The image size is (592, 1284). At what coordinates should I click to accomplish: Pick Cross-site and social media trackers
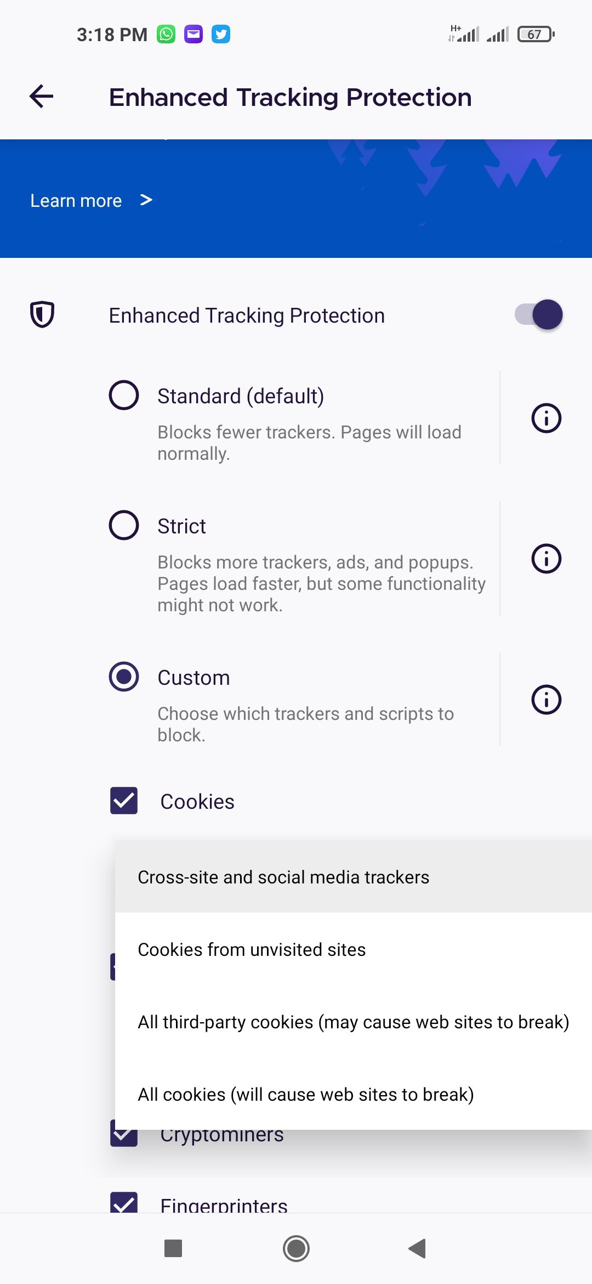pos(283,876)
